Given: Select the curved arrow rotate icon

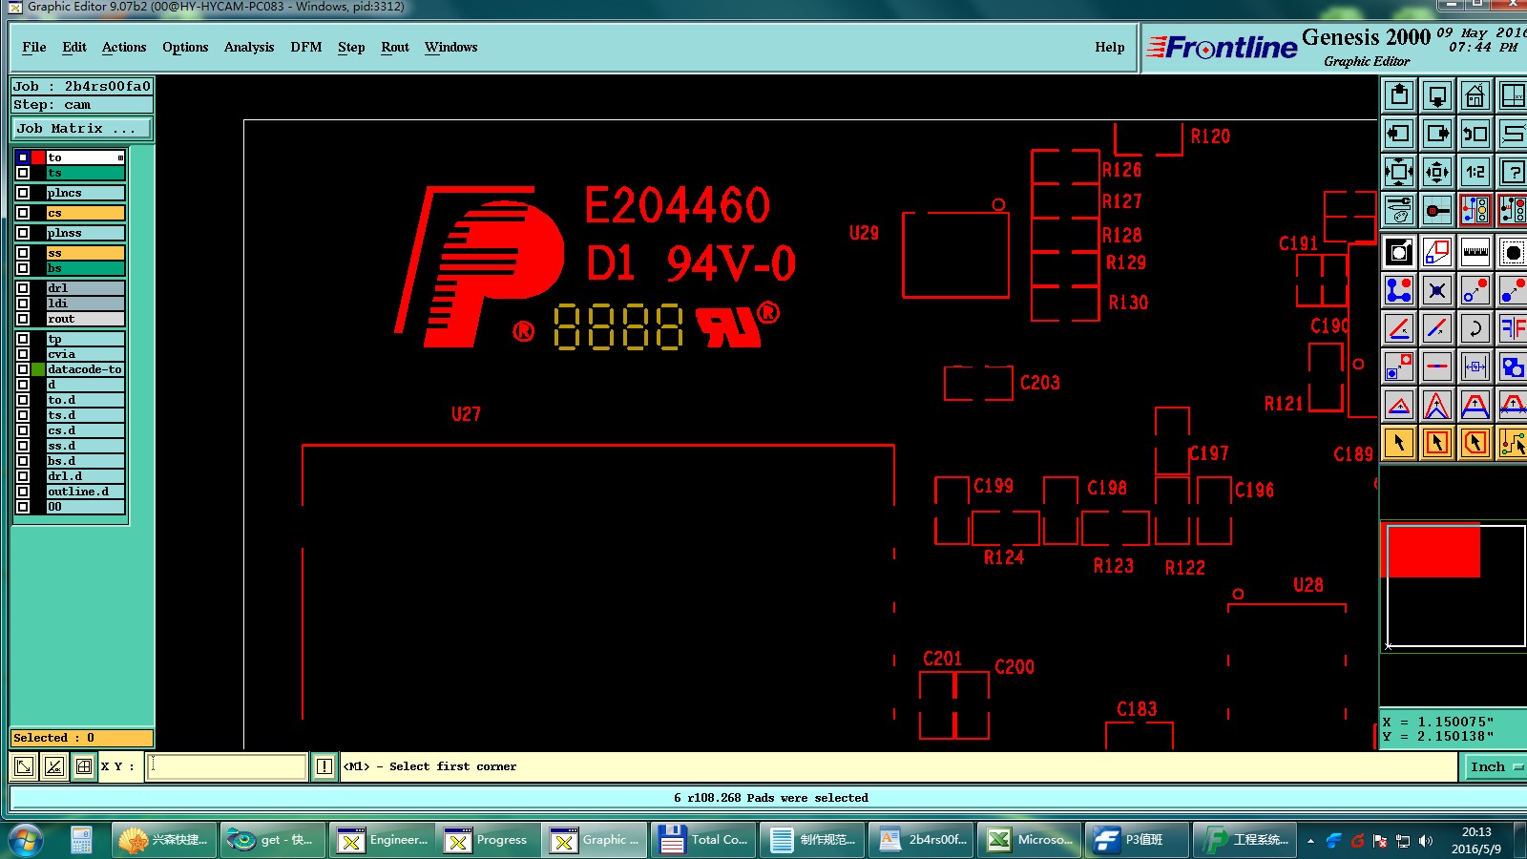Looking at the screenshot, I should pyautogui.click(x=1475, y=329).
